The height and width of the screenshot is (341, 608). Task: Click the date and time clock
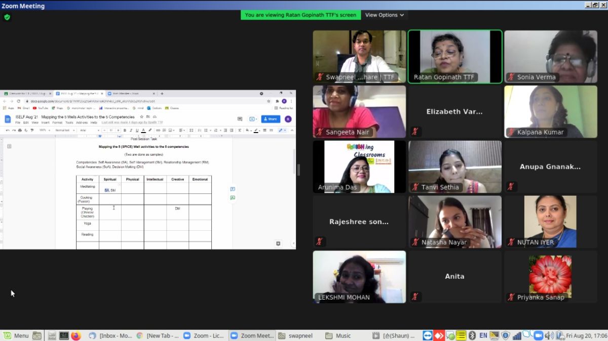click(x=586, y=335)
